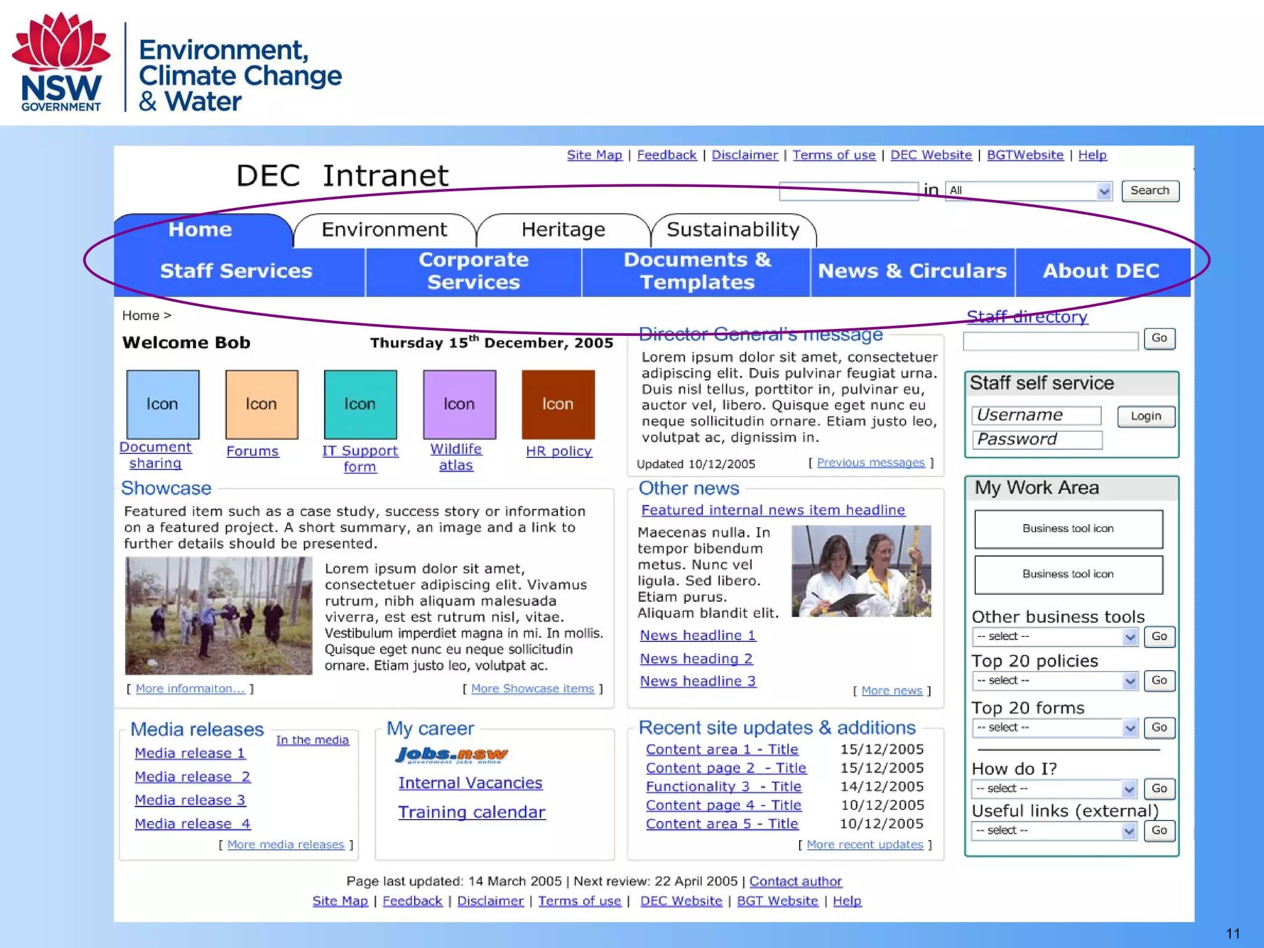Select the Sustainability tab
1264x948 pixels.
tap(733, 230)
